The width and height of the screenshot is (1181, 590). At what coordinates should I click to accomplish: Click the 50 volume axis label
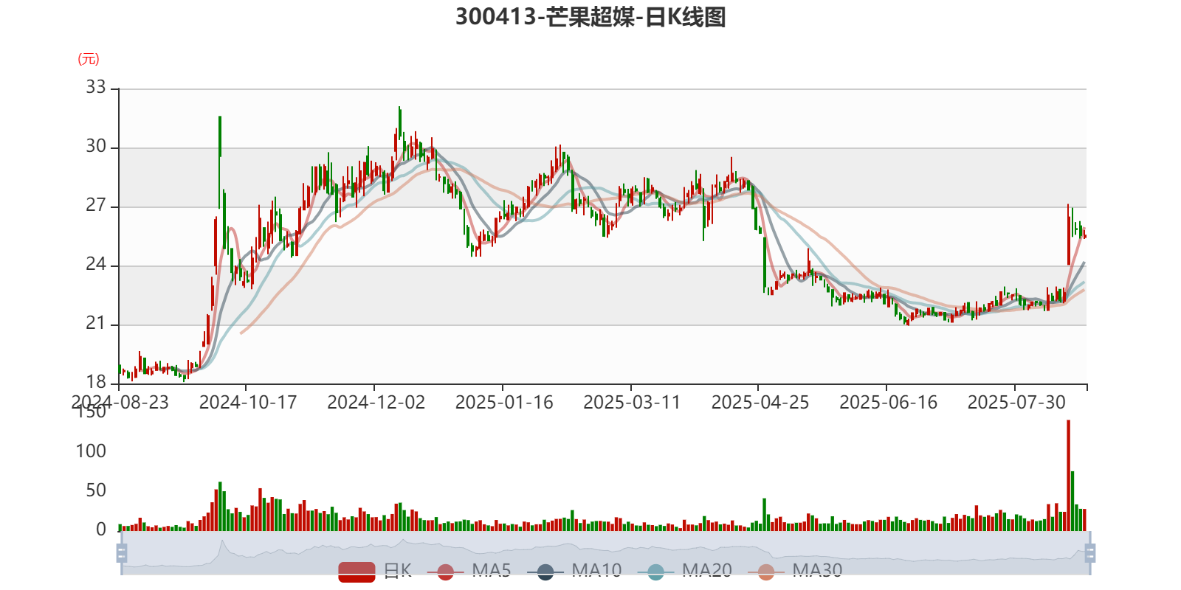click(96, 490)
